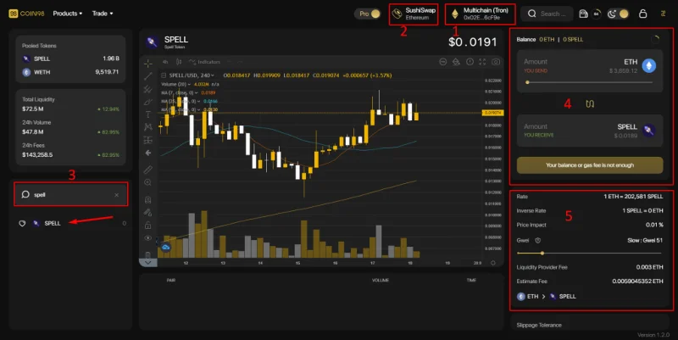Select the brush drawing tool
This screenshot has height=340, width=678.
coord(147,102)
